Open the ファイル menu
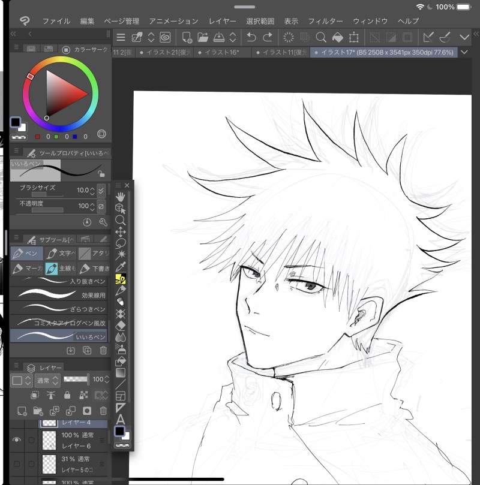480x485 pixels. coord(56,21)
